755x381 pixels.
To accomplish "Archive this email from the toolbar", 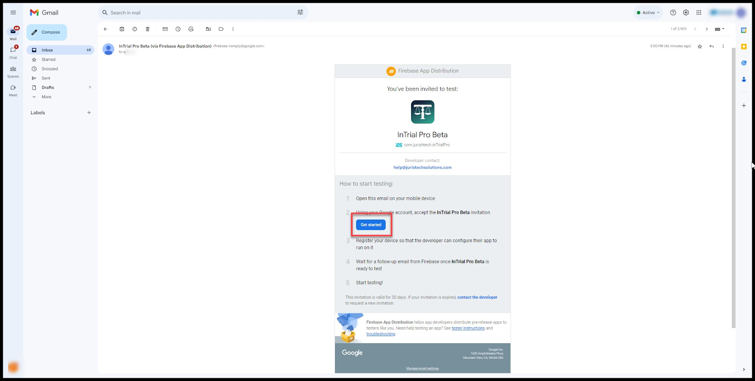I will (x=122, y=29).
